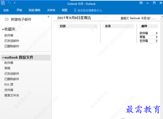Click 自定义 Outlook 今日 link
The image size is (163, 119).
coord(135,18)
